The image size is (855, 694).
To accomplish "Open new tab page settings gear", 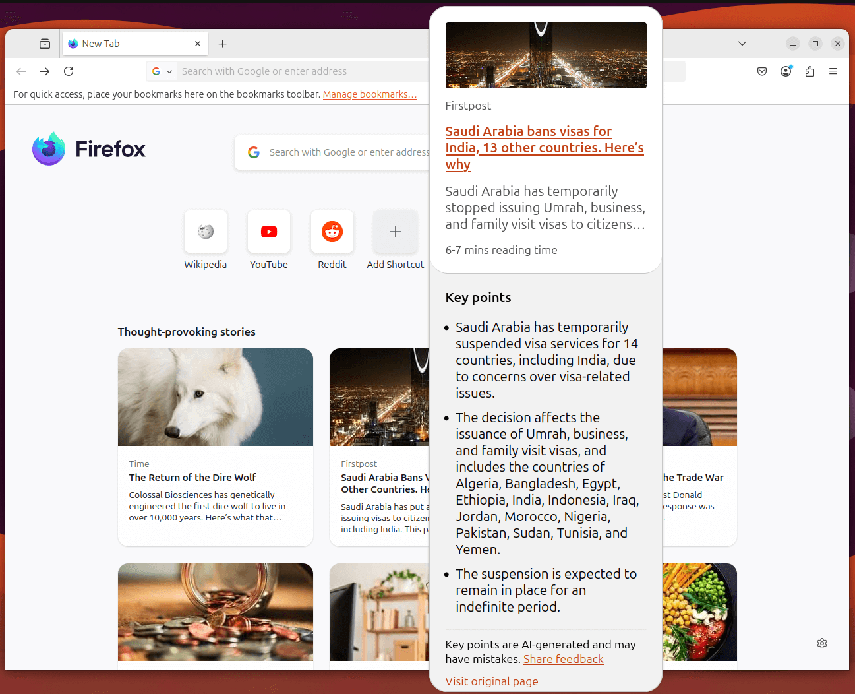I will [x=821, y=643].
